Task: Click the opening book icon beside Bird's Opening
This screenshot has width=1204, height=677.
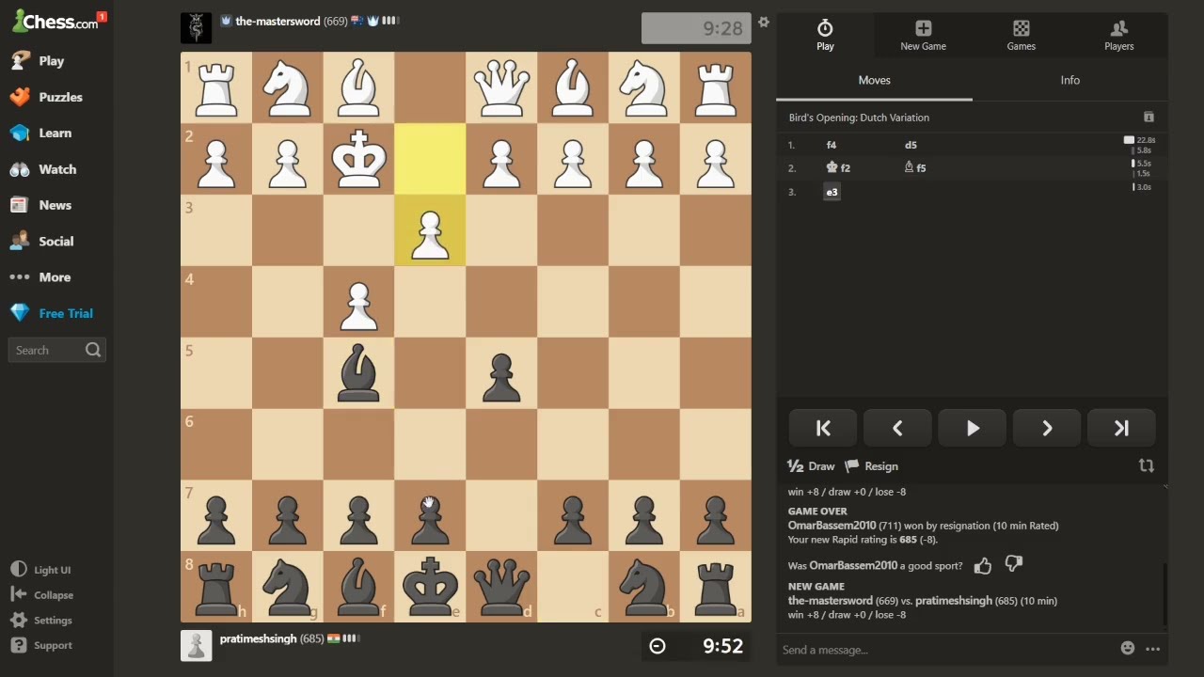Action: point(1149,117)
